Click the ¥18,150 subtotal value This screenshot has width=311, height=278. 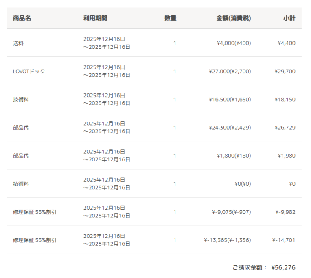pos(285,99)
